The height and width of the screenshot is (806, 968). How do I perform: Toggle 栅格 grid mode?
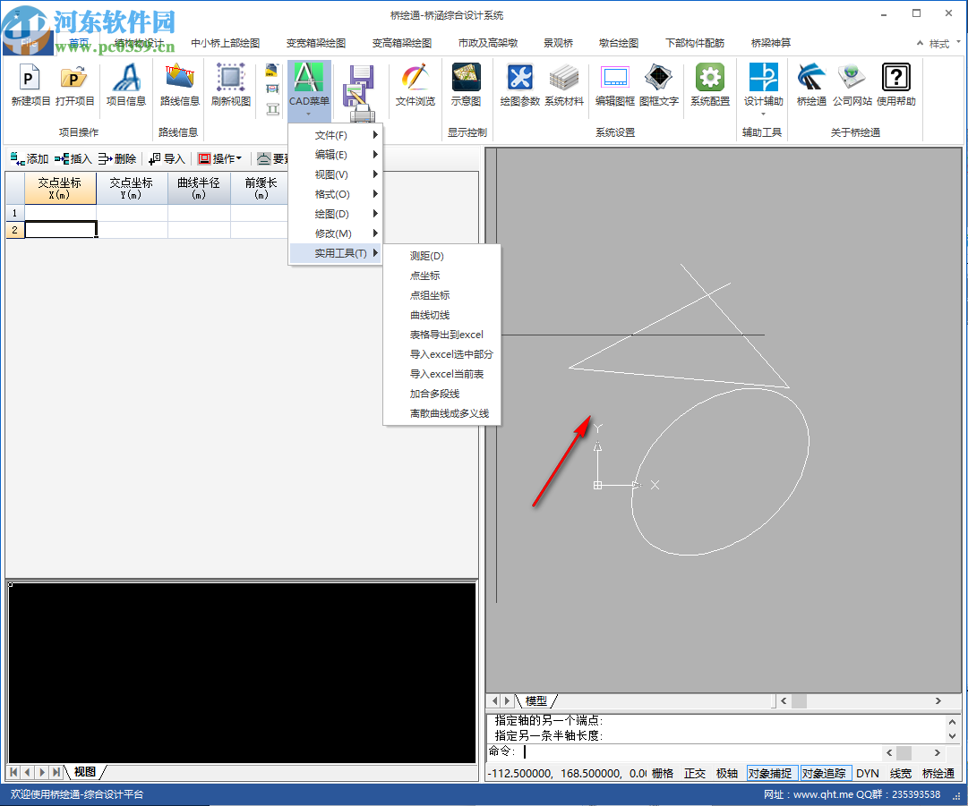663,773
